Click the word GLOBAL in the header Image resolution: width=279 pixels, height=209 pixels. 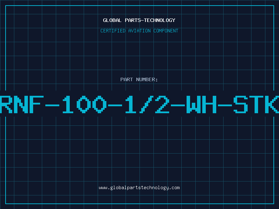112,20
